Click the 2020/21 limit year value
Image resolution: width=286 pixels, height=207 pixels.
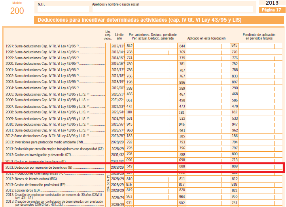click(x=117, y=94)
